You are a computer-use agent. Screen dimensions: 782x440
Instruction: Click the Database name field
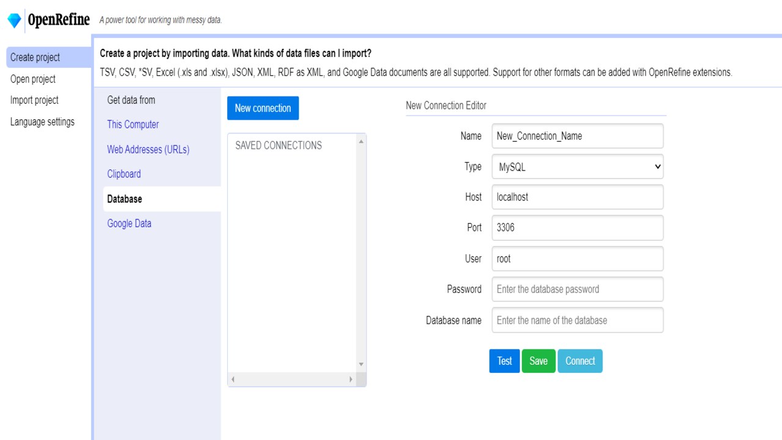pos(577,320)
